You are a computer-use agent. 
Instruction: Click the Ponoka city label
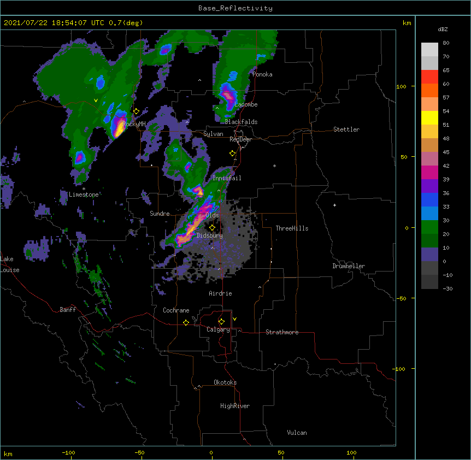pos(262,74)
